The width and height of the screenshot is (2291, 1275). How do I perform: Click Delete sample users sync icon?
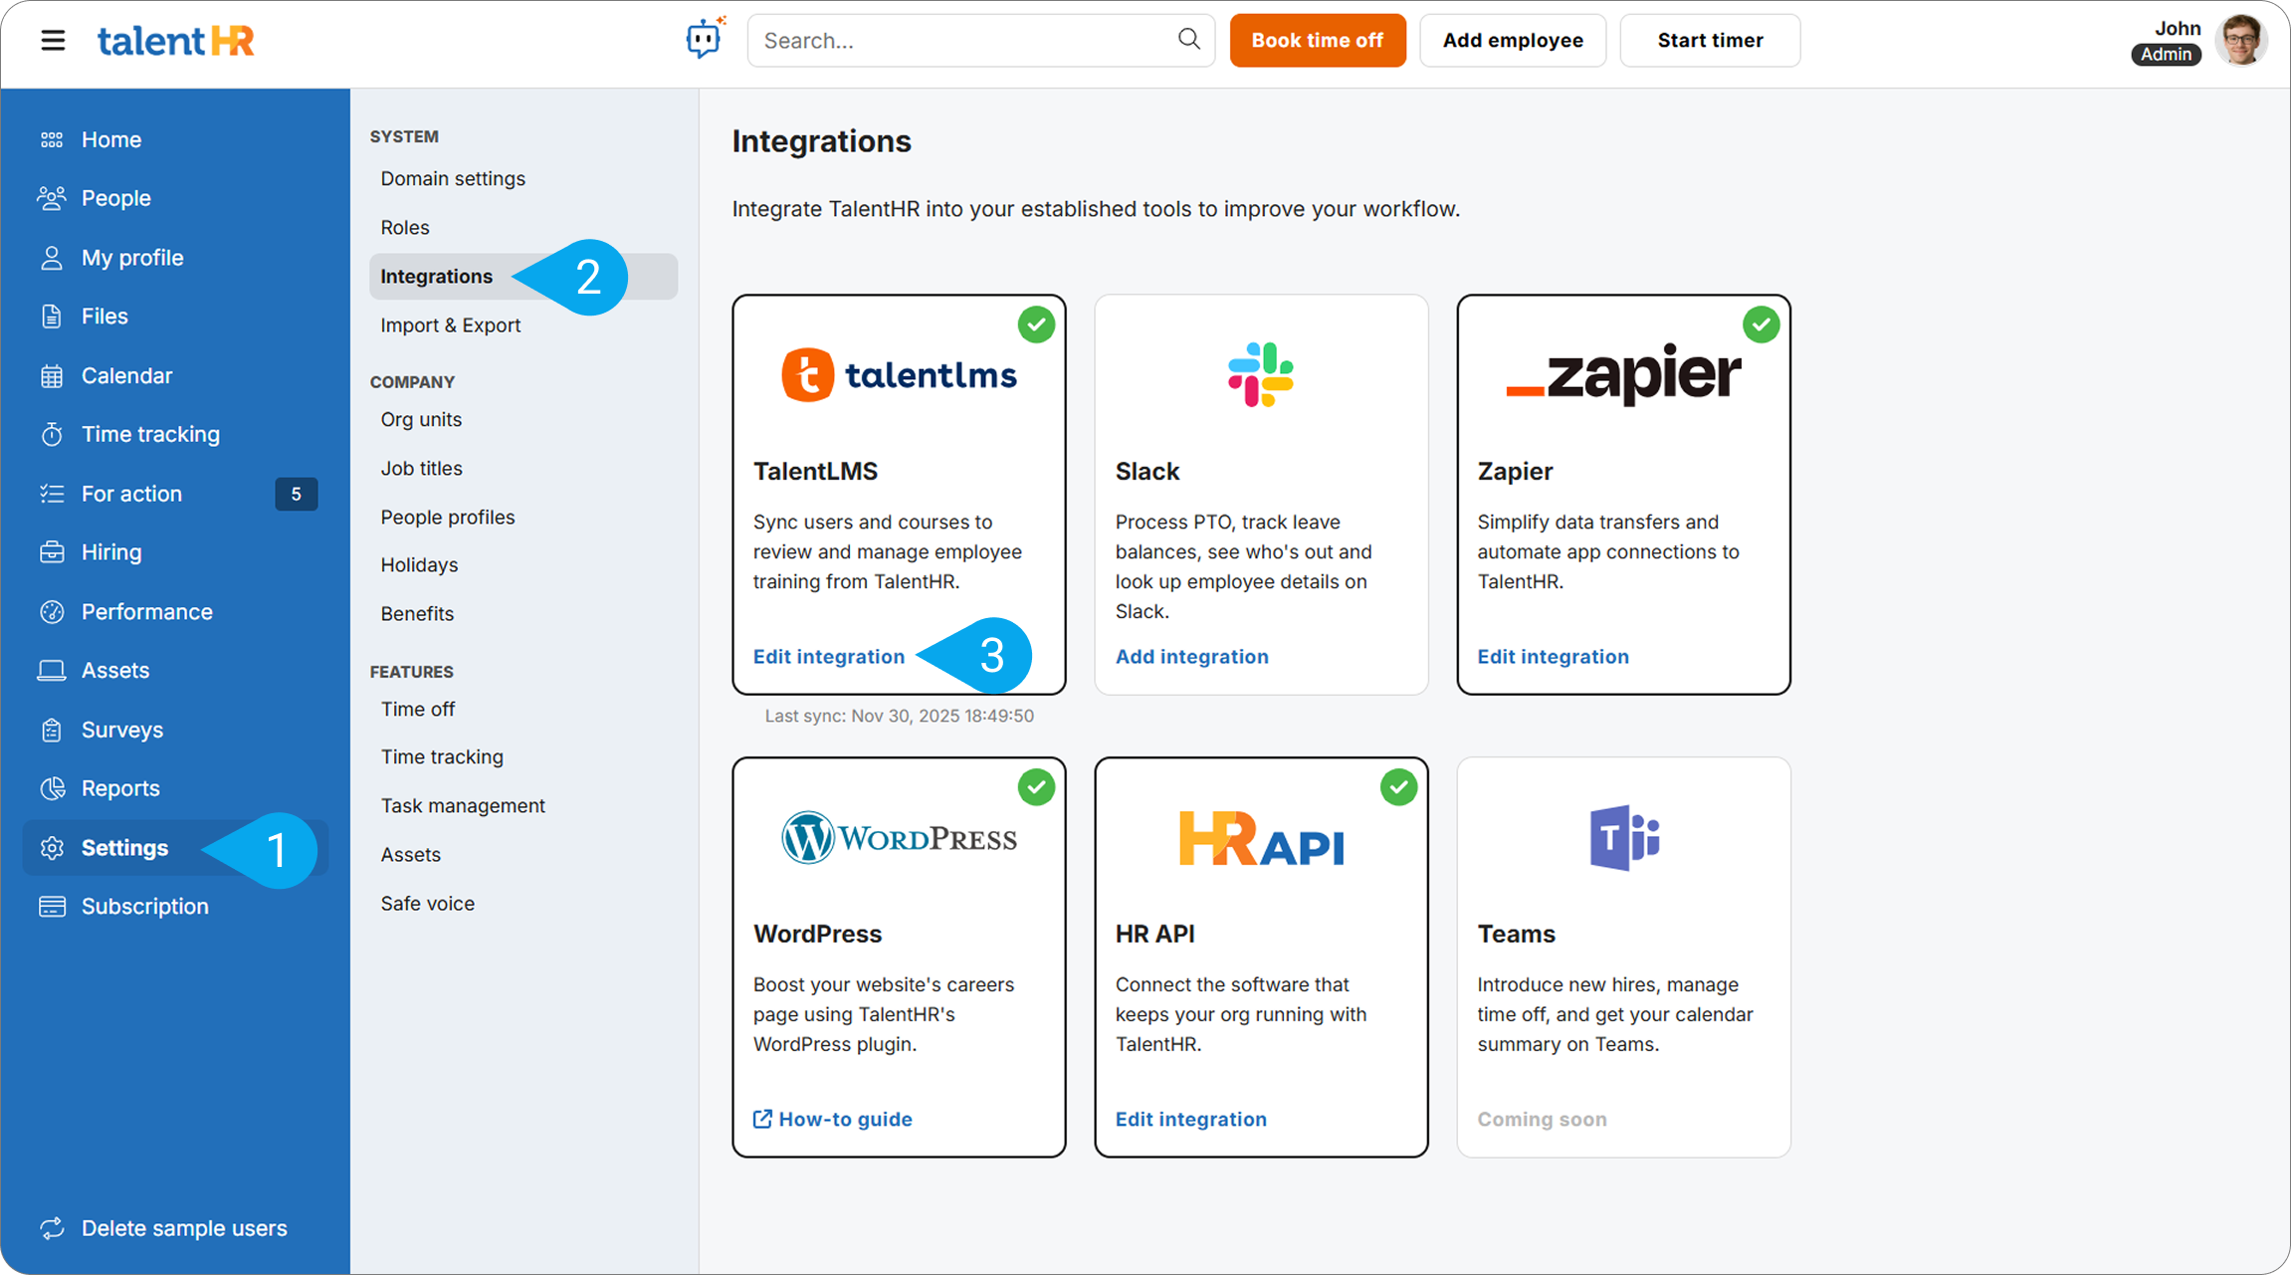point(52,1228)
